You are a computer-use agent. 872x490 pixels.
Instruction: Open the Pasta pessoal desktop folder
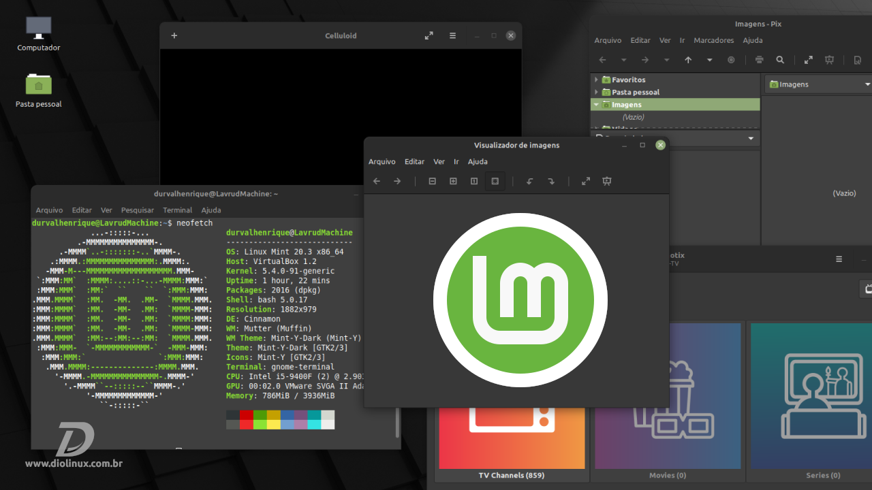39,91
